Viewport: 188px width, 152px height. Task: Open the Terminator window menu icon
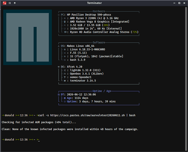[5, 3]
